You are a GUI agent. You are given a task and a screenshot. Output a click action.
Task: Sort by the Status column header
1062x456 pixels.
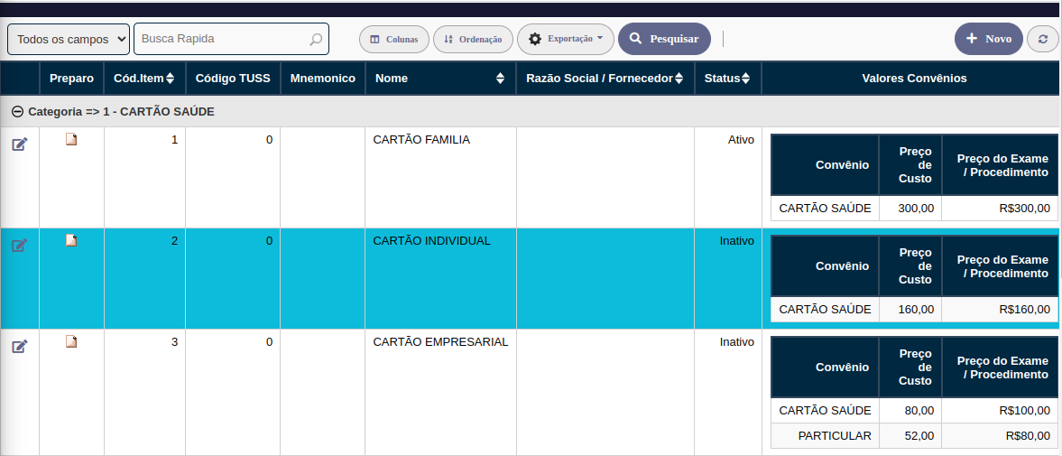tap(727, 79)
